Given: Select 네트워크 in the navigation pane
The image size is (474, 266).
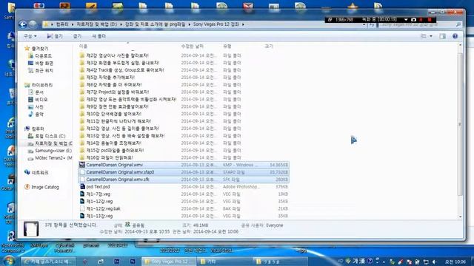Looking at the screenshot, I should (40, 172).
